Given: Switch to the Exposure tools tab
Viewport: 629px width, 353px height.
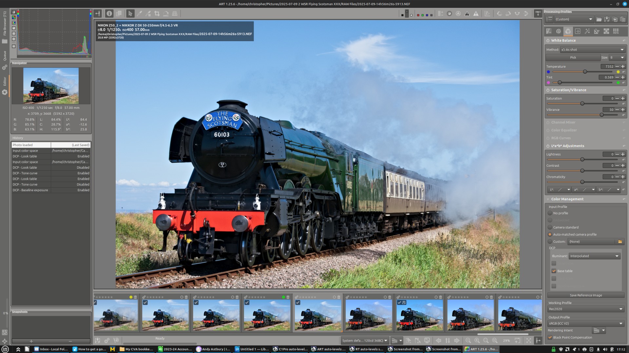Looking at the screenshot, I should (x=549, y=31).
